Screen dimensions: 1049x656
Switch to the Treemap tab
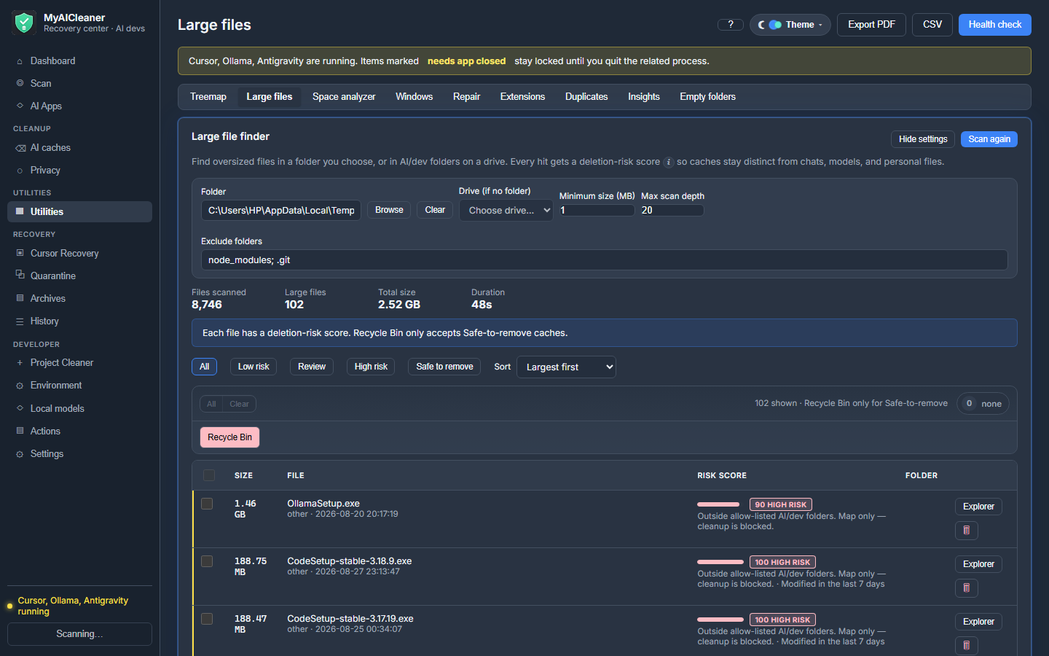point(208,97)
